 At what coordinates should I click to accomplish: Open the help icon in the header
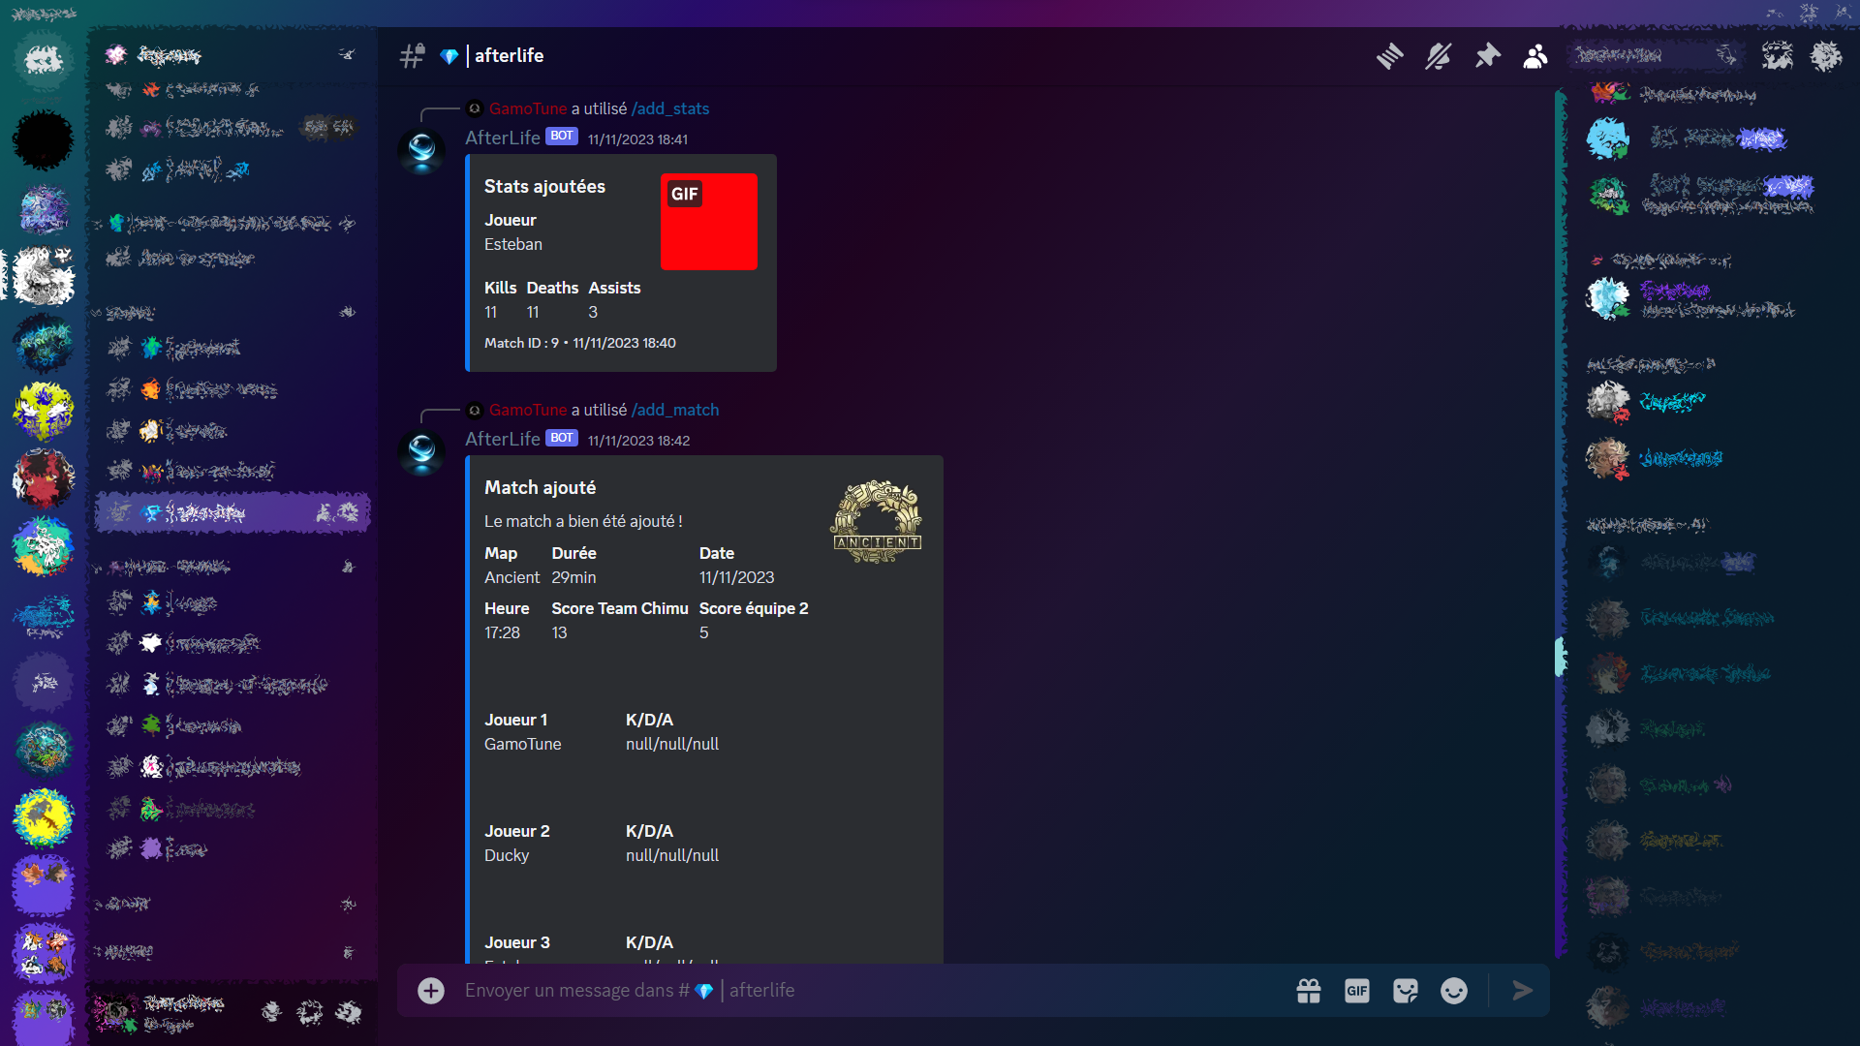point(1826,56)
